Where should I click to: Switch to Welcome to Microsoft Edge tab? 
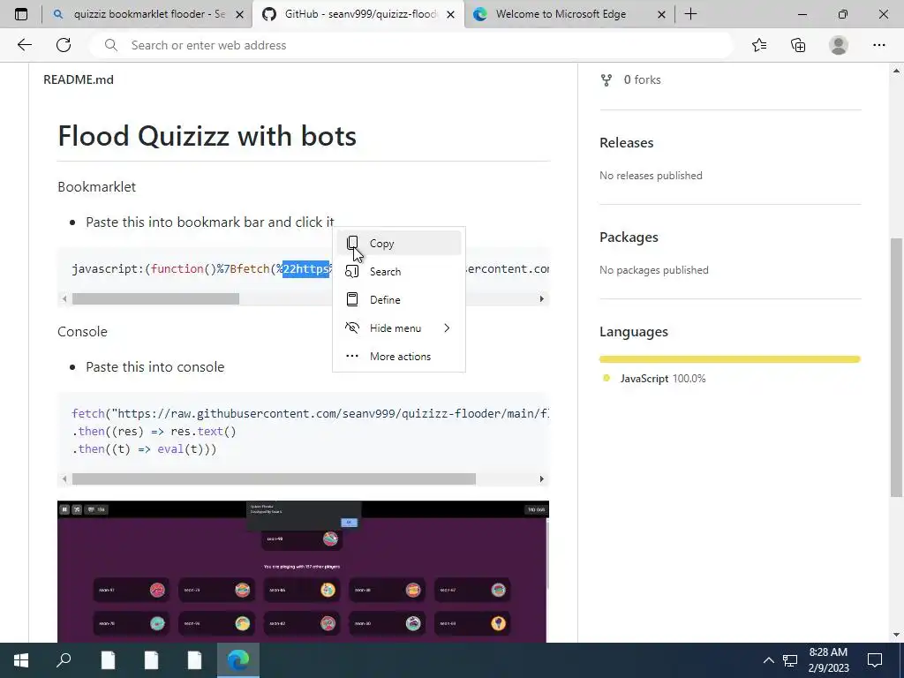coord(569,14)
